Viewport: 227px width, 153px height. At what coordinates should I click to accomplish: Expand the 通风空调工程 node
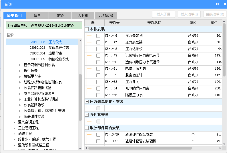[x=14, y=122]
